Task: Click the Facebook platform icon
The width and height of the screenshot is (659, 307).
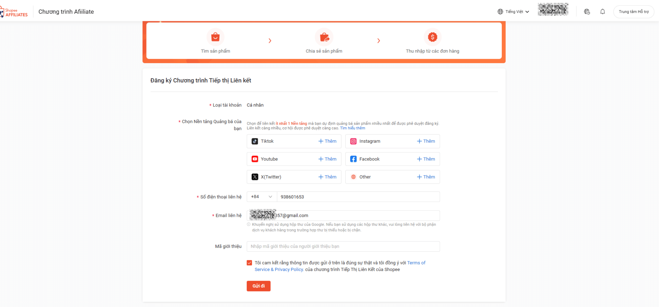Action: (353, 159)
